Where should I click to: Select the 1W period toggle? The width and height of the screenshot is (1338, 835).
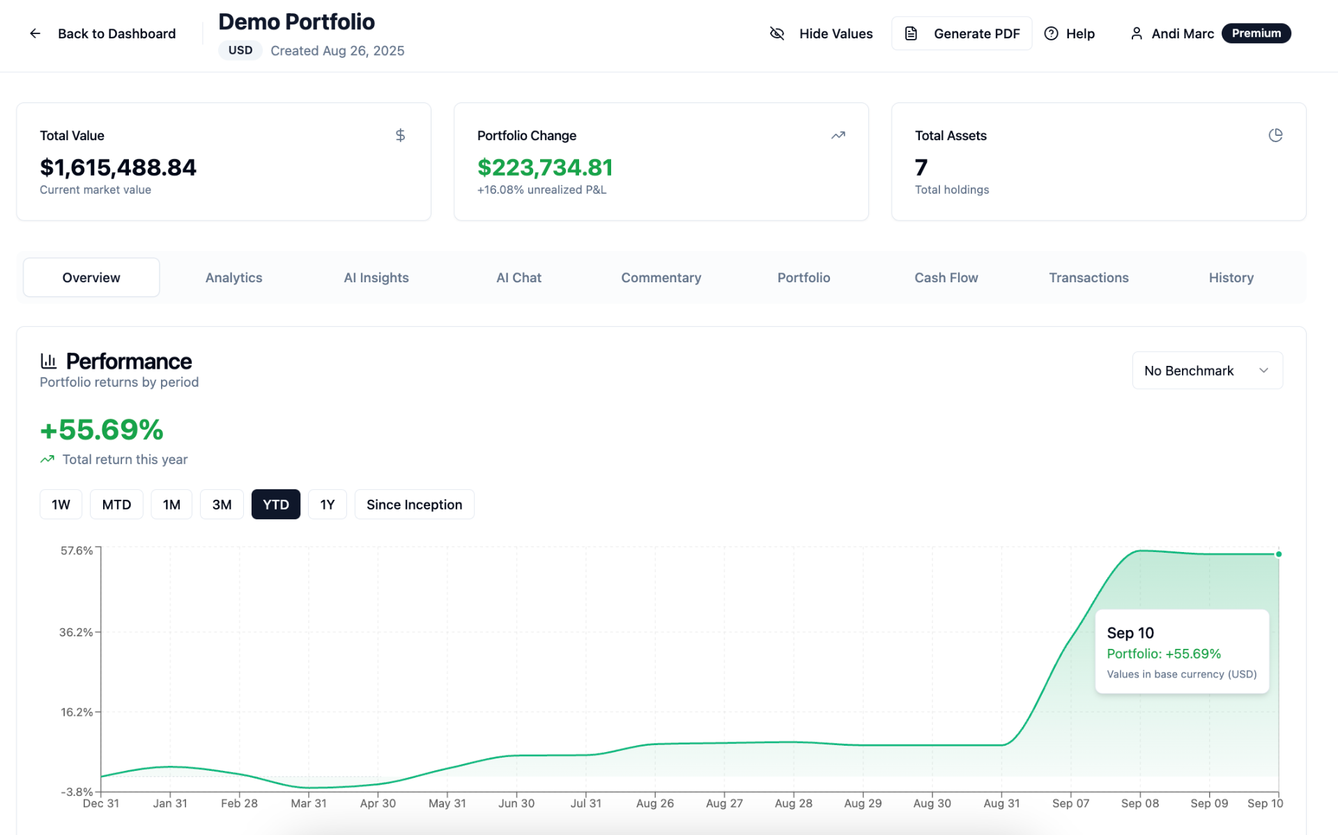61,505
